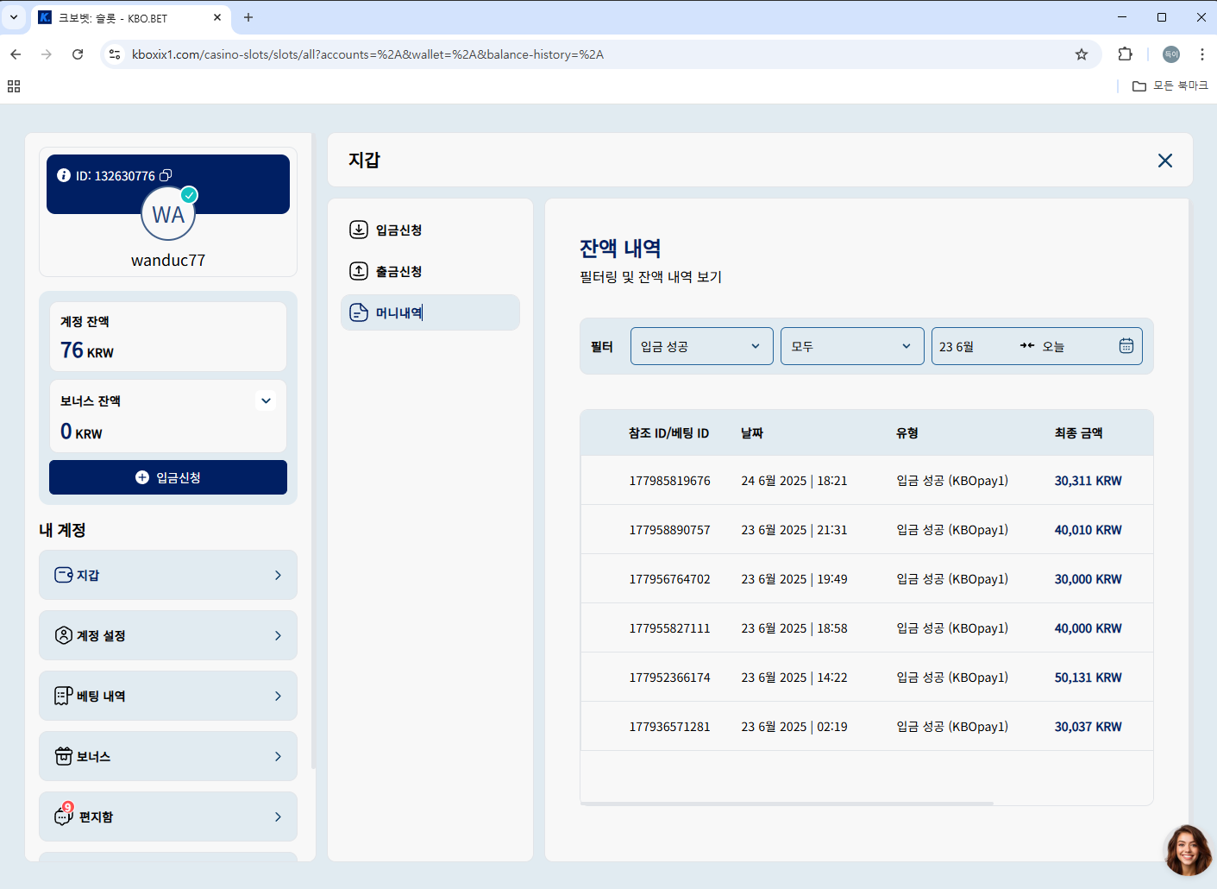Screen dimensions: 1217x889
Task: Open the live chat support avatar
Action: 1189,851
